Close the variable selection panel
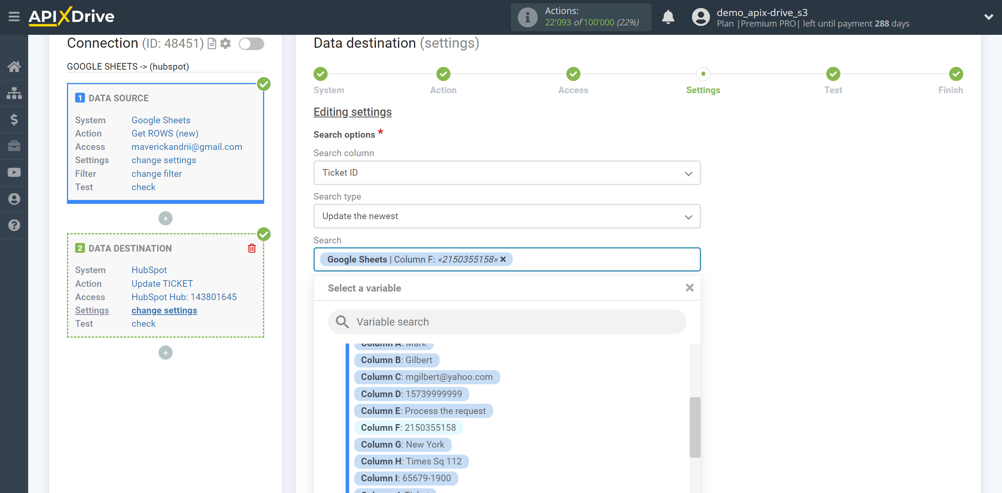Screen dimensions: 1002x493 tap(690, 288)
